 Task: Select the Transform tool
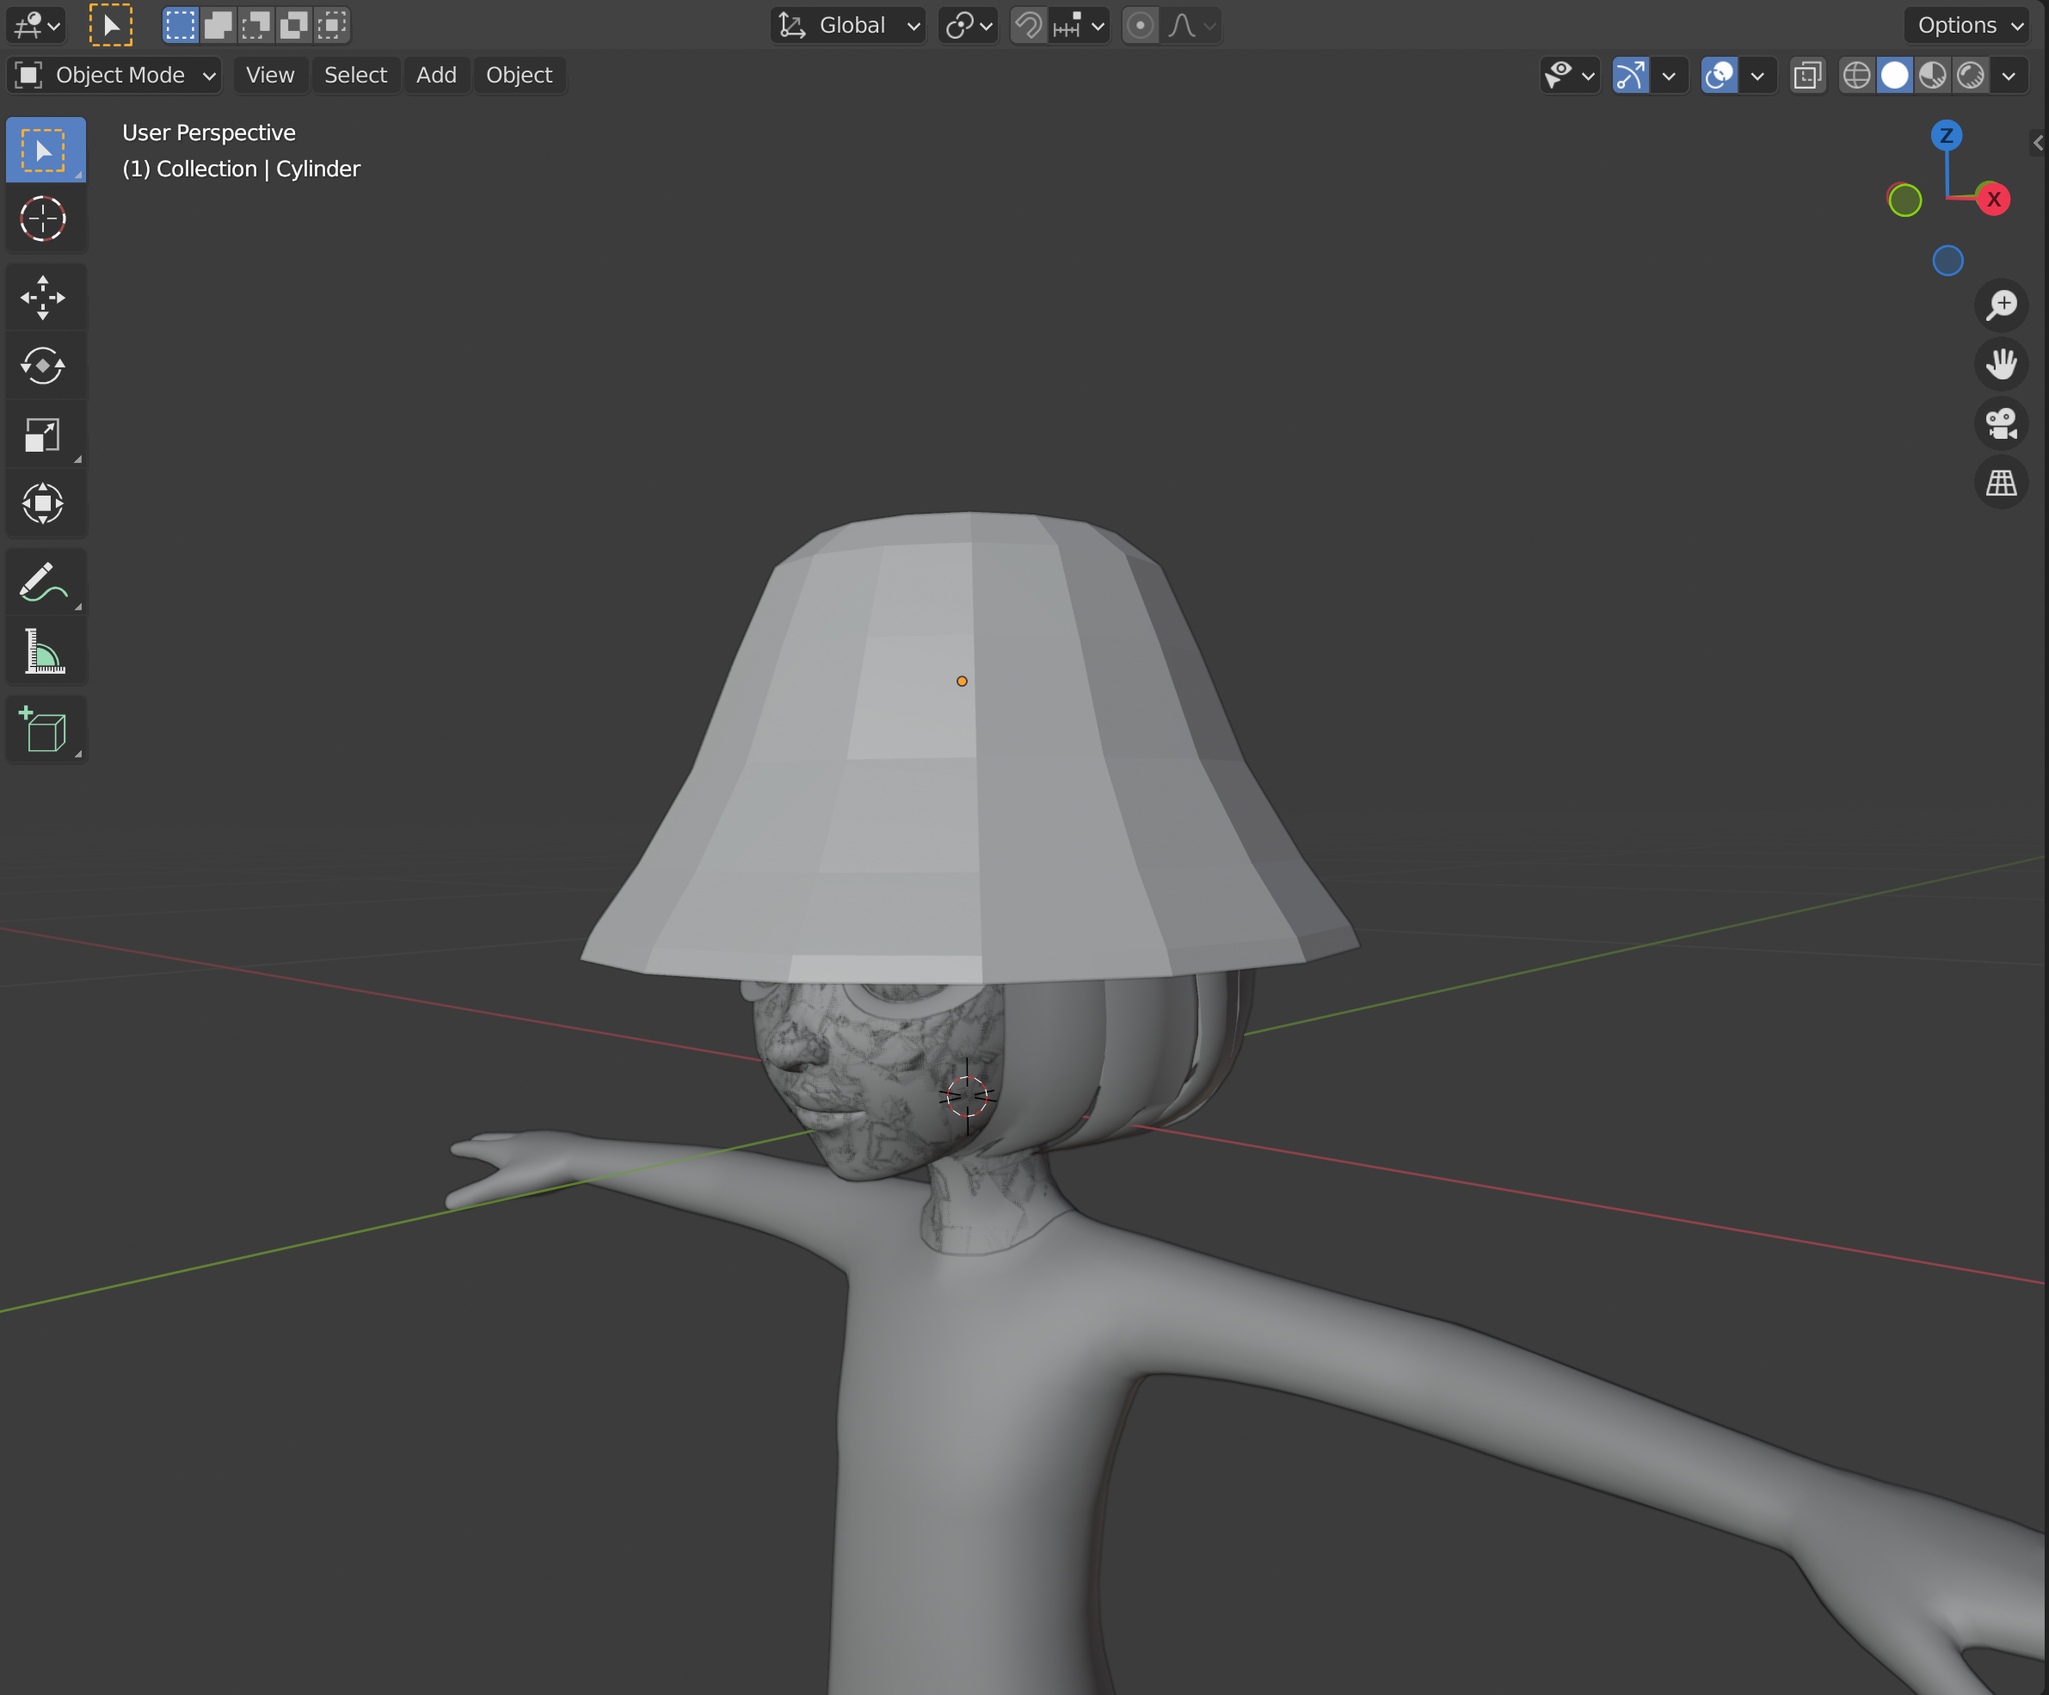tap(45, 503)
